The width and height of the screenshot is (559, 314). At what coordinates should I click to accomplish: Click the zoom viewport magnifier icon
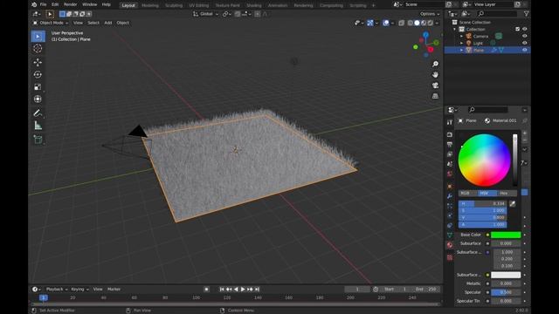pyautogui.click(x=435, y=64)
